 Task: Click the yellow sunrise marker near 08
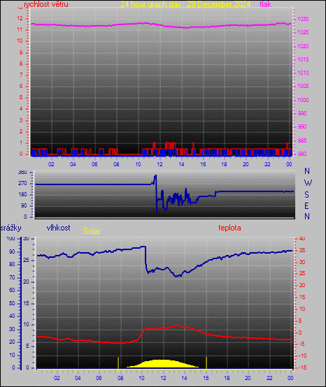(118, 363)
